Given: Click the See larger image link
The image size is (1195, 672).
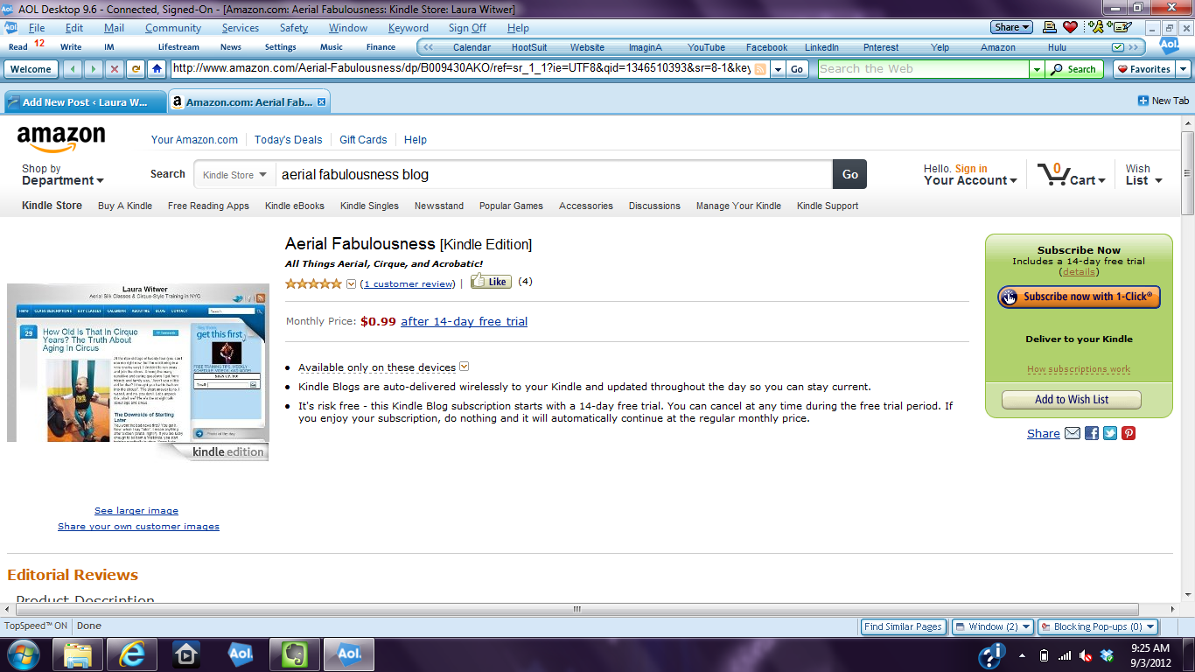Looking at the screenshot, I should coord(136,510).
